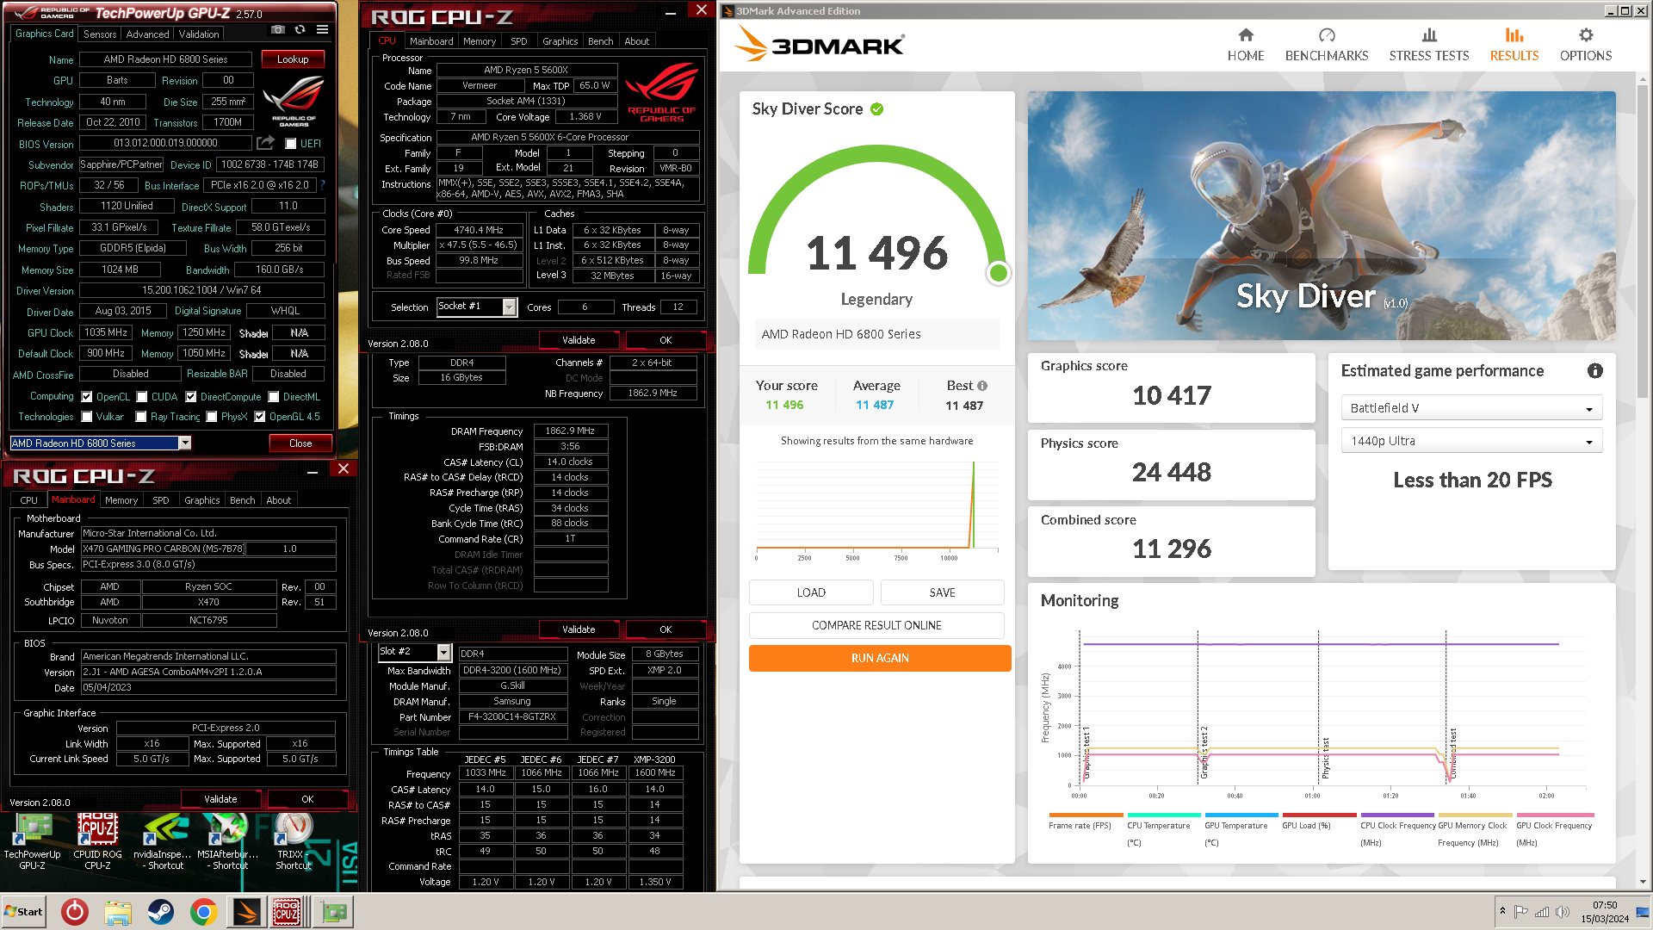The height and width of the screenshot is (930, 1653).
Task: Open 3DMark STRESS TESTS section
Action: tap(1429, 45)
